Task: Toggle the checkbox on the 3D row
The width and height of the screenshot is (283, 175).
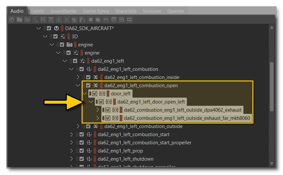Action: click(x=55, y=37)
